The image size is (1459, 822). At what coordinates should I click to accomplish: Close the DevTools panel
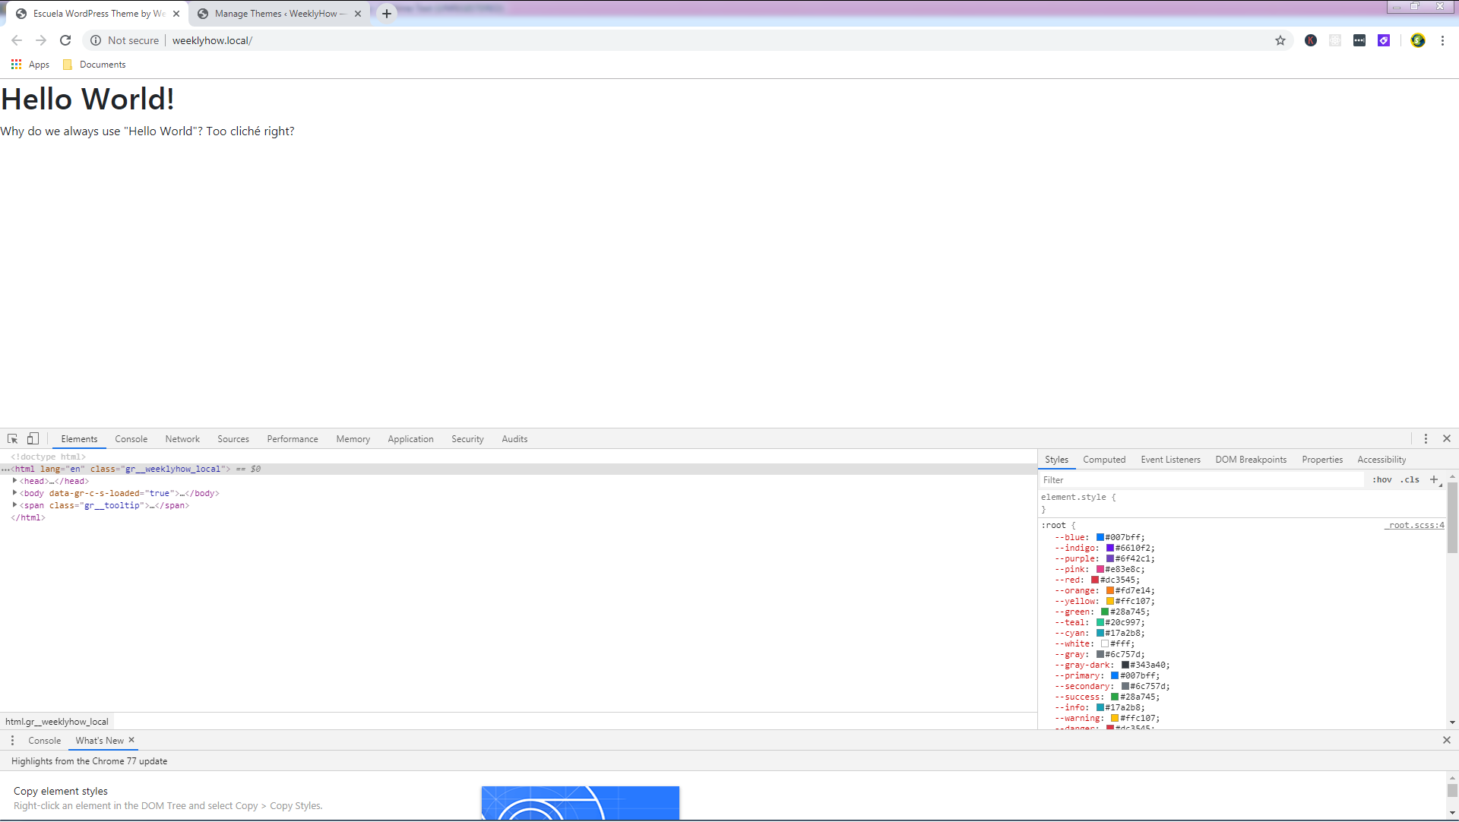(x=1447, y=439)
